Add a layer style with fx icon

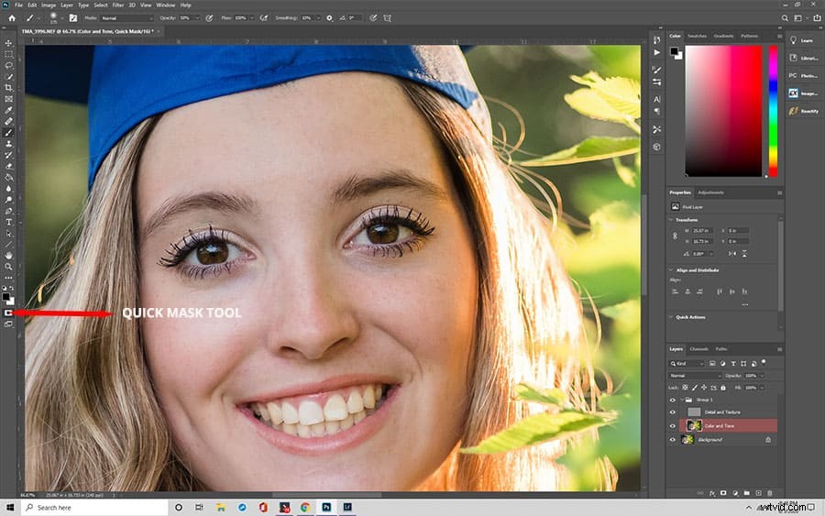click(712, 493)
